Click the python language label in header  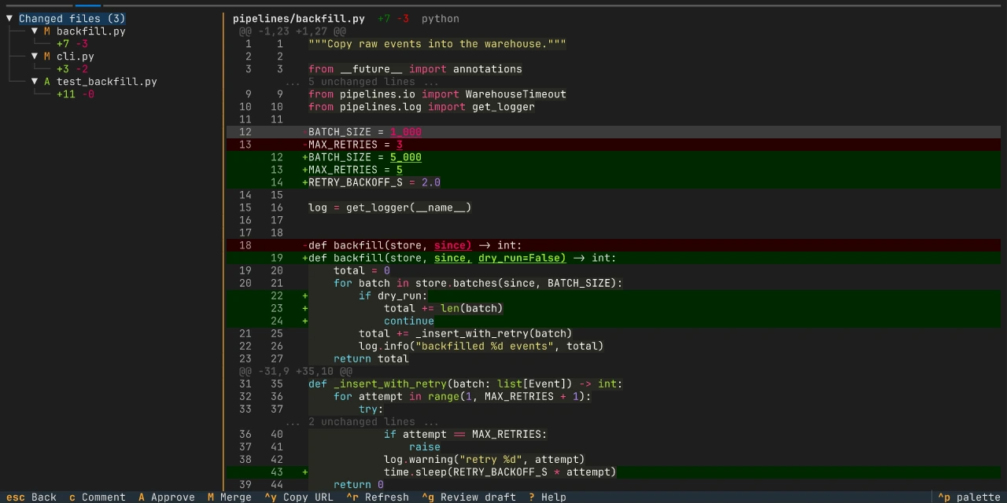[x=441, y=19]
